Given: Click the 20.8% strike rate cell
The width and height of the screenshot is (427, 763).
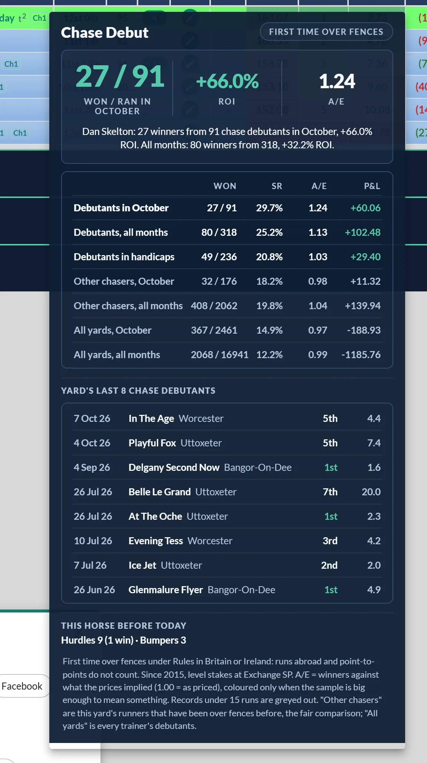Looking at the screenshot, I should pyautogui.click(x=269, y=257).
